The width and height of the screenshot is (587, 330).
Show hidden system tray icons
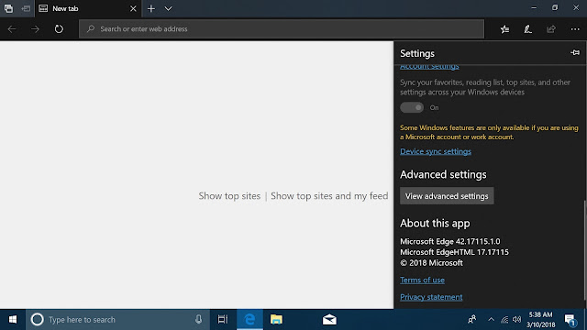pos(491,320)
